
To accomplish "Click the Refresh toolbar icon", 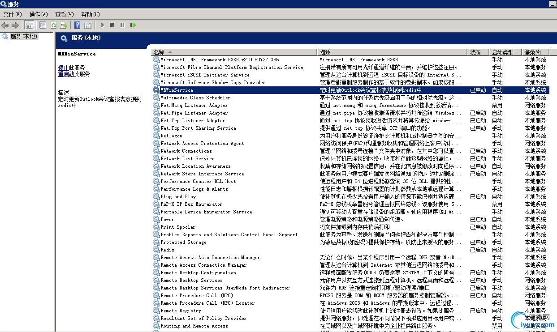I will [53, 26].
